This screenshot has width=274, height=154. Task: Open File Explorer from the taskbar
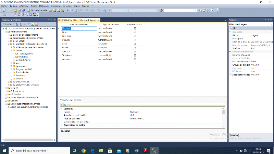pyautogui.click(x=101, y=151)
